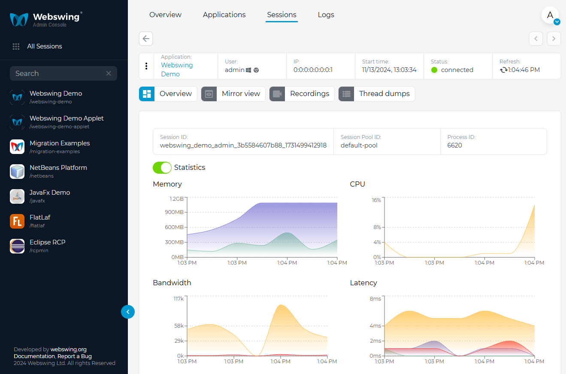Open the Recordings view
Screen dimensions: 566x374
302,94
